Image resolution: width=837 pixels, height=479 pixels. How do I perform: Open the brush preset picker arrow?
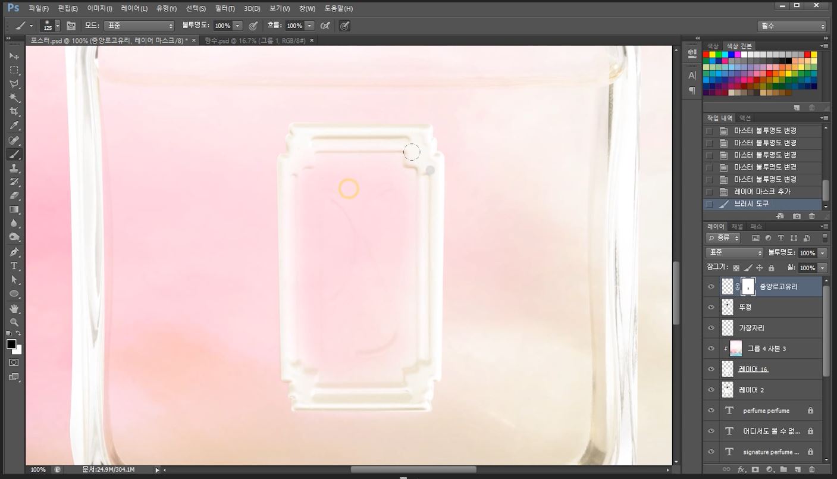point(57,26)
